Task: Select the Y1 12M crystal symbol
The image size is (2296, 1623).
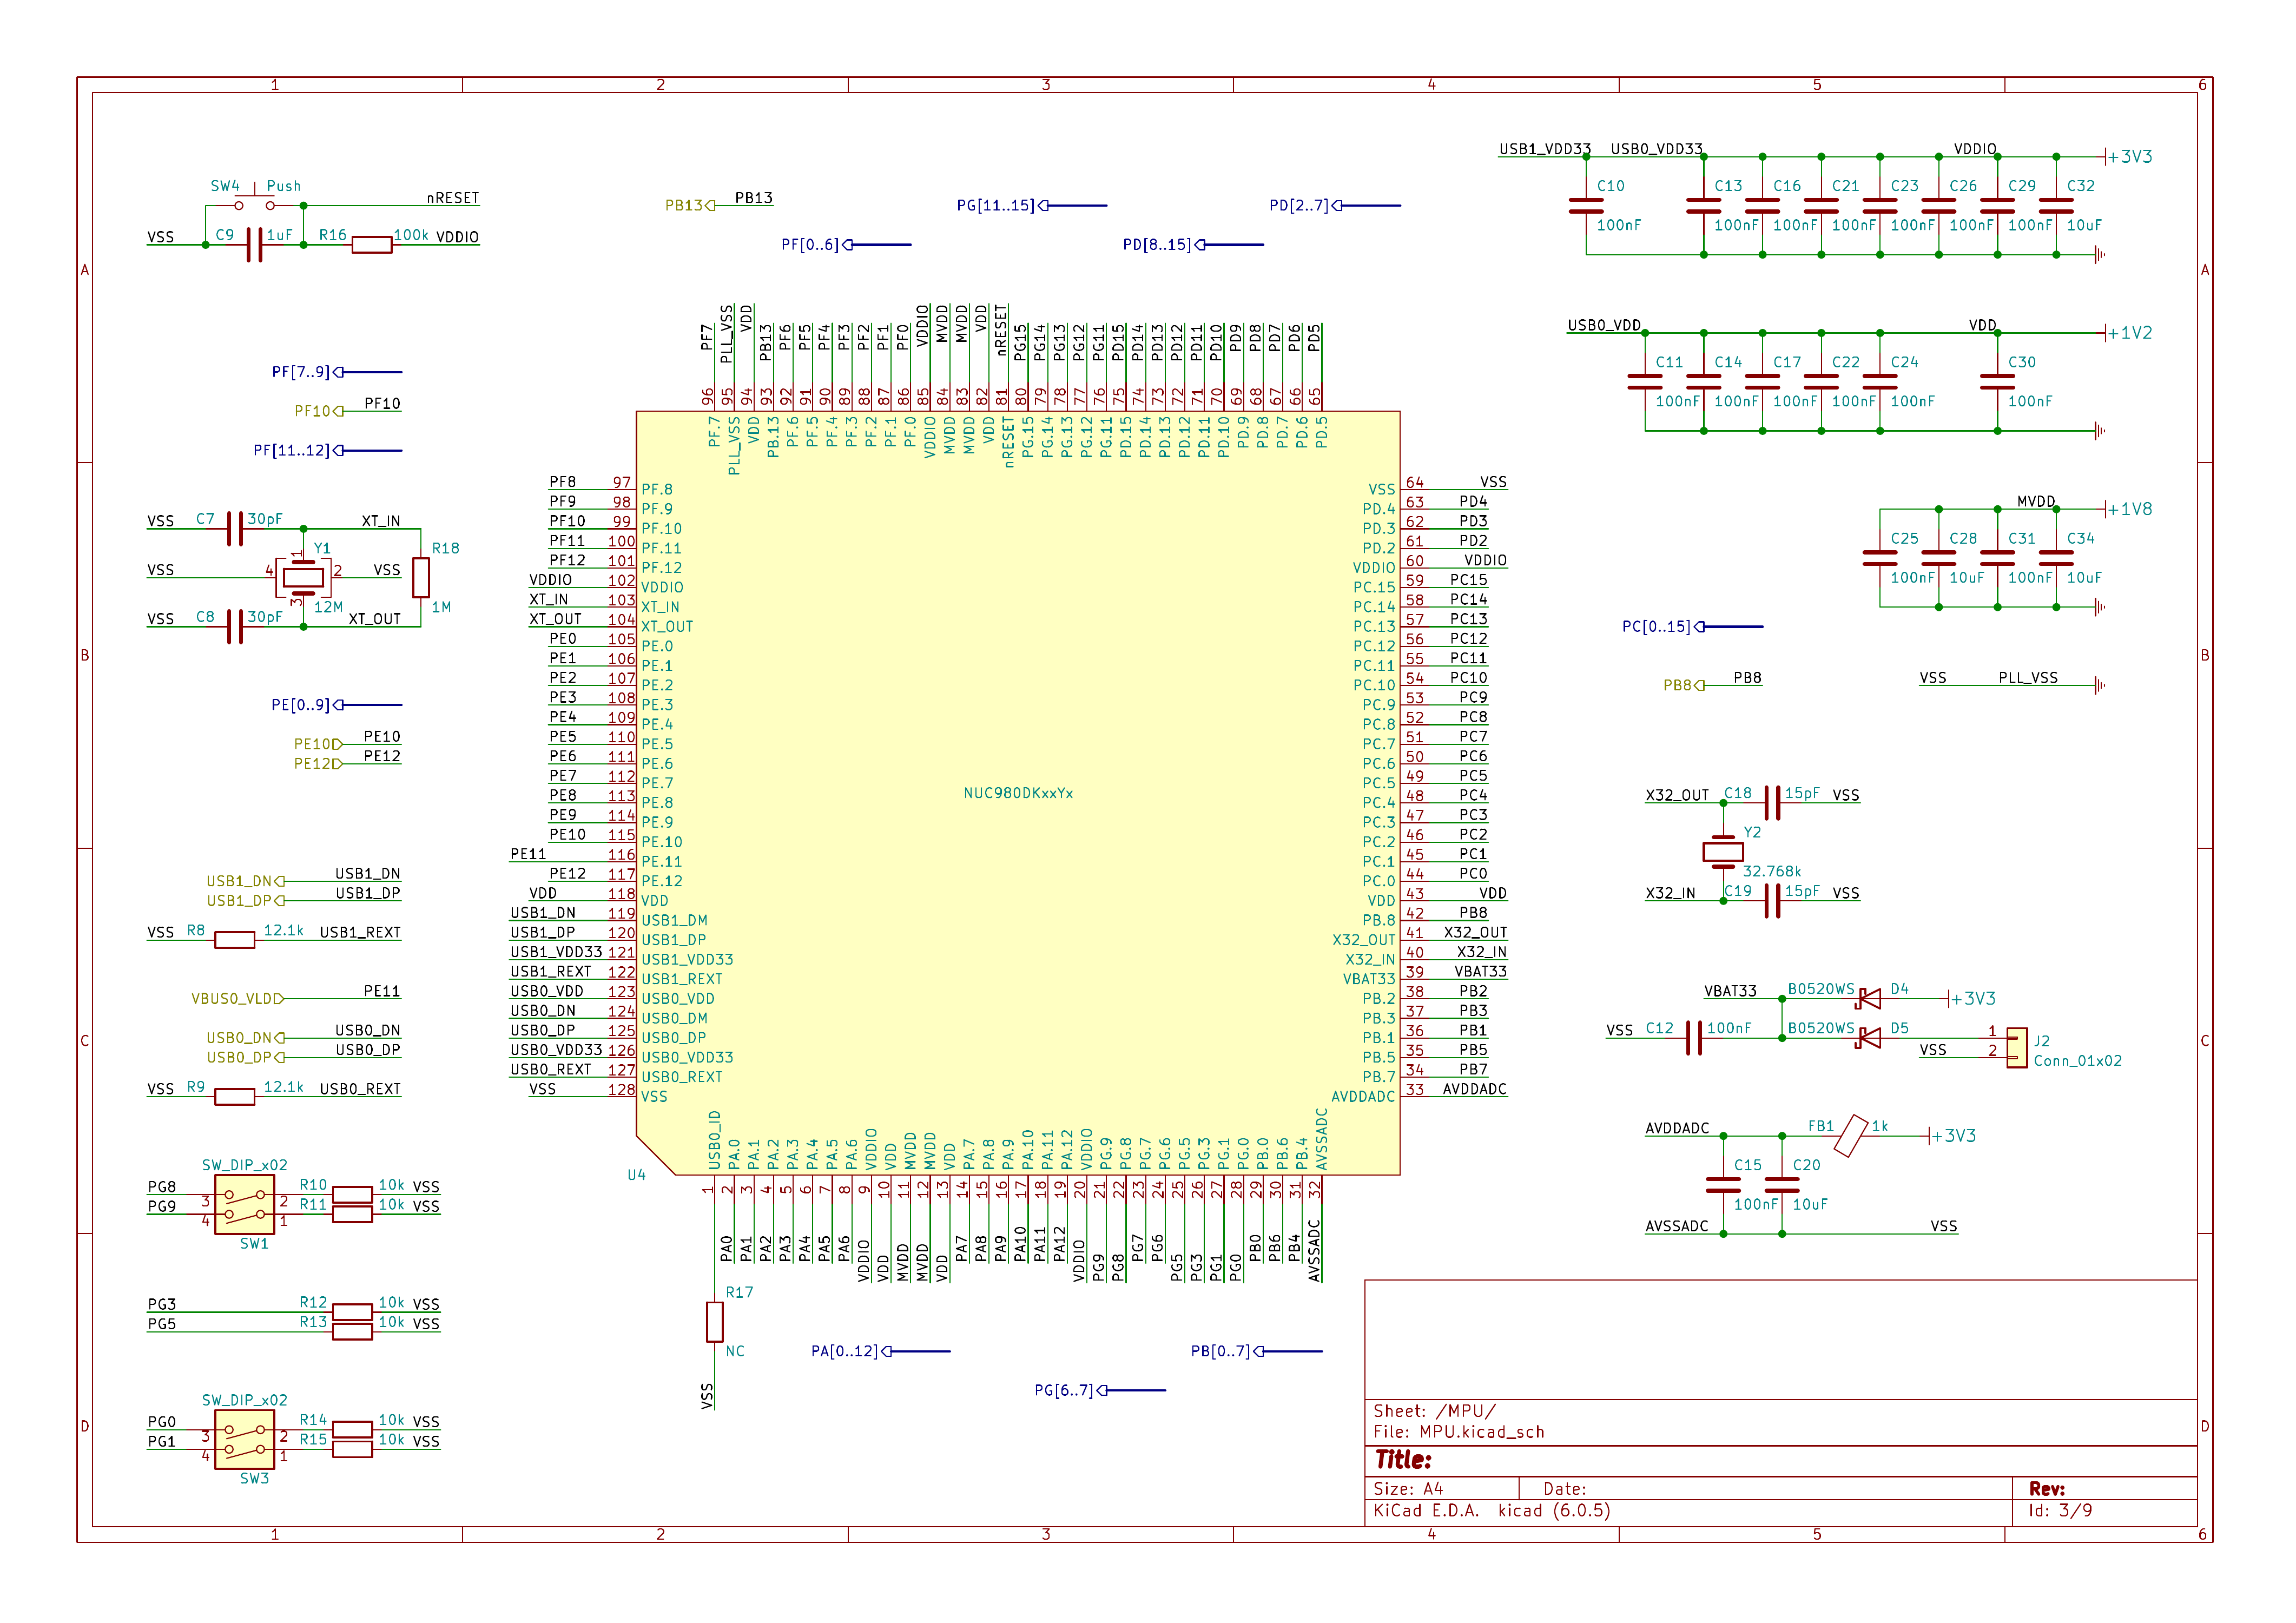Action: [x=303, y=577]
